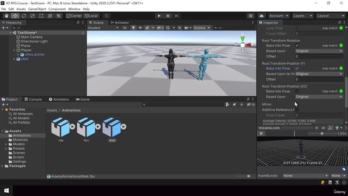Expand erika_archer in Hierarchy
This screenshot has width=348, height=196.
click(18, 54)
